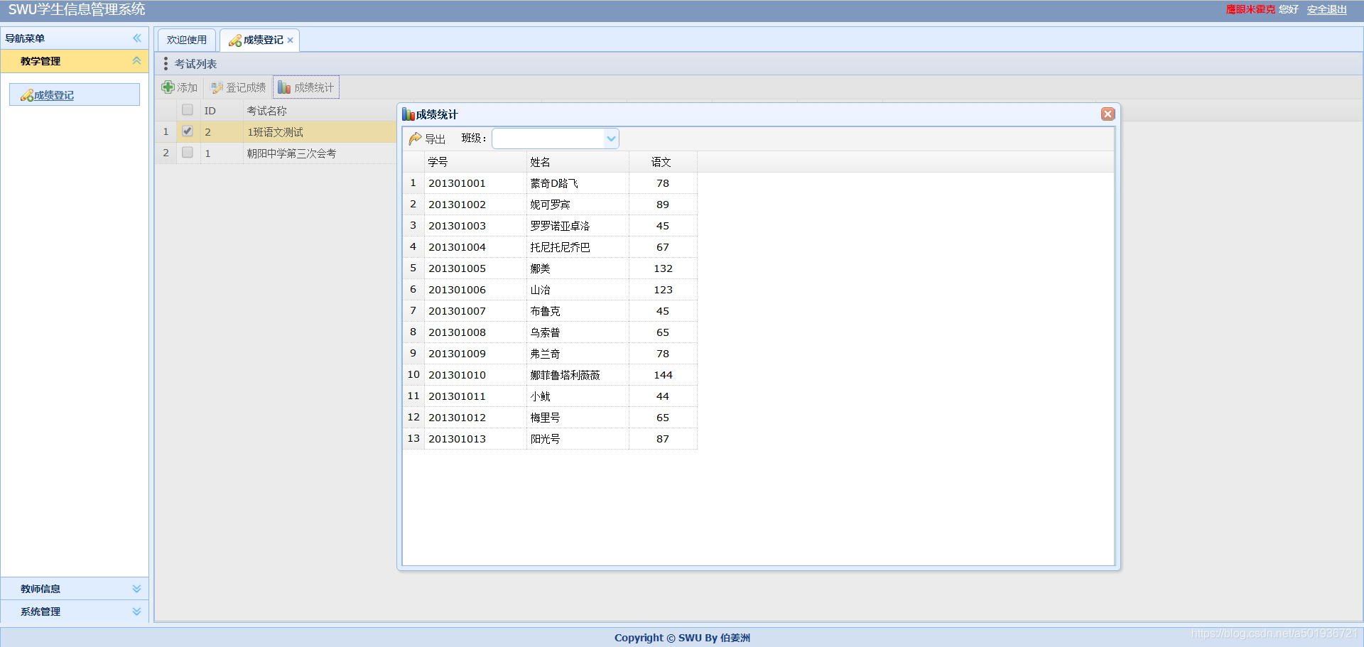Click the name 罗罗诺亚卓洛

[560, 226]
